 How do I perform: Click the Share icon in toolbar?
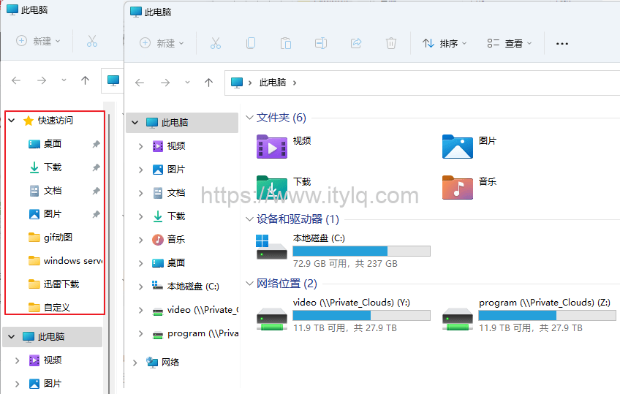tap(356, 43)
